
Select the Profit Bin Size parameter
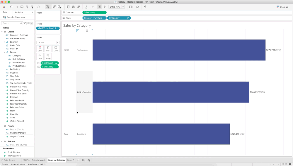coord(14,152)
